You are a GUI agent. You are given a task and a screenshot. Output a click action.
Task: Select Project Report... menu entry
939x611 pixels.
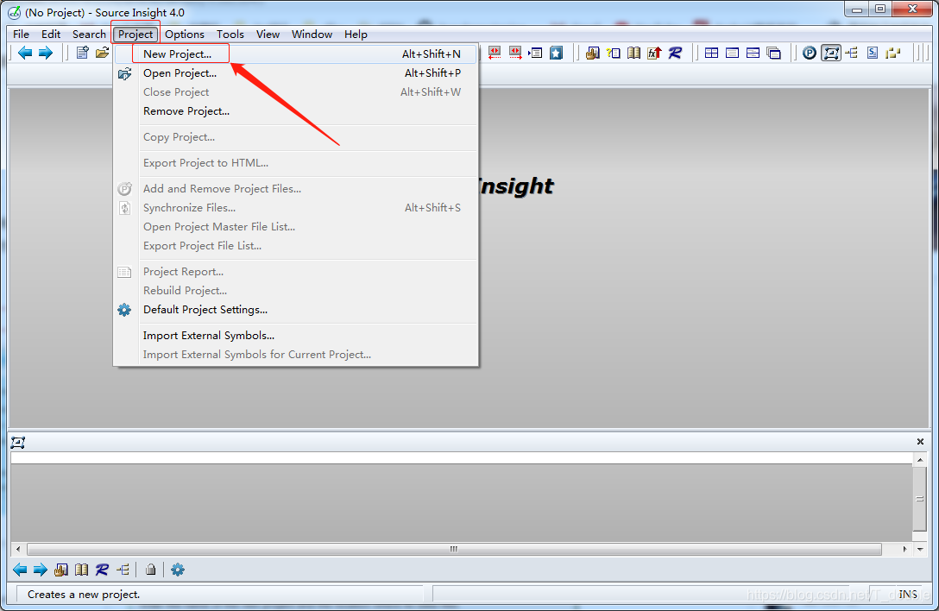[x=296, y=272]
